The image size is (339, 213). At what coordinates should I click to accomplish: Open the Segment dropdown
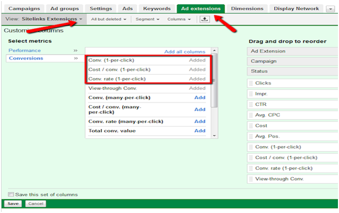pyautogui.click(x=147, y=19)
